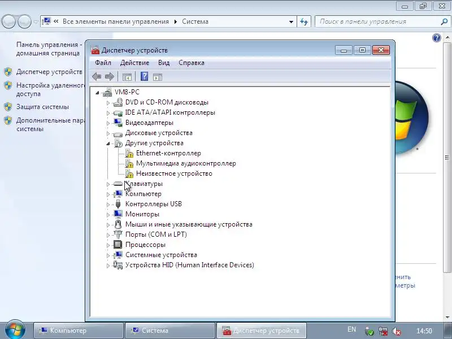Select Неизвестное устройство device

tap(174, 173)
